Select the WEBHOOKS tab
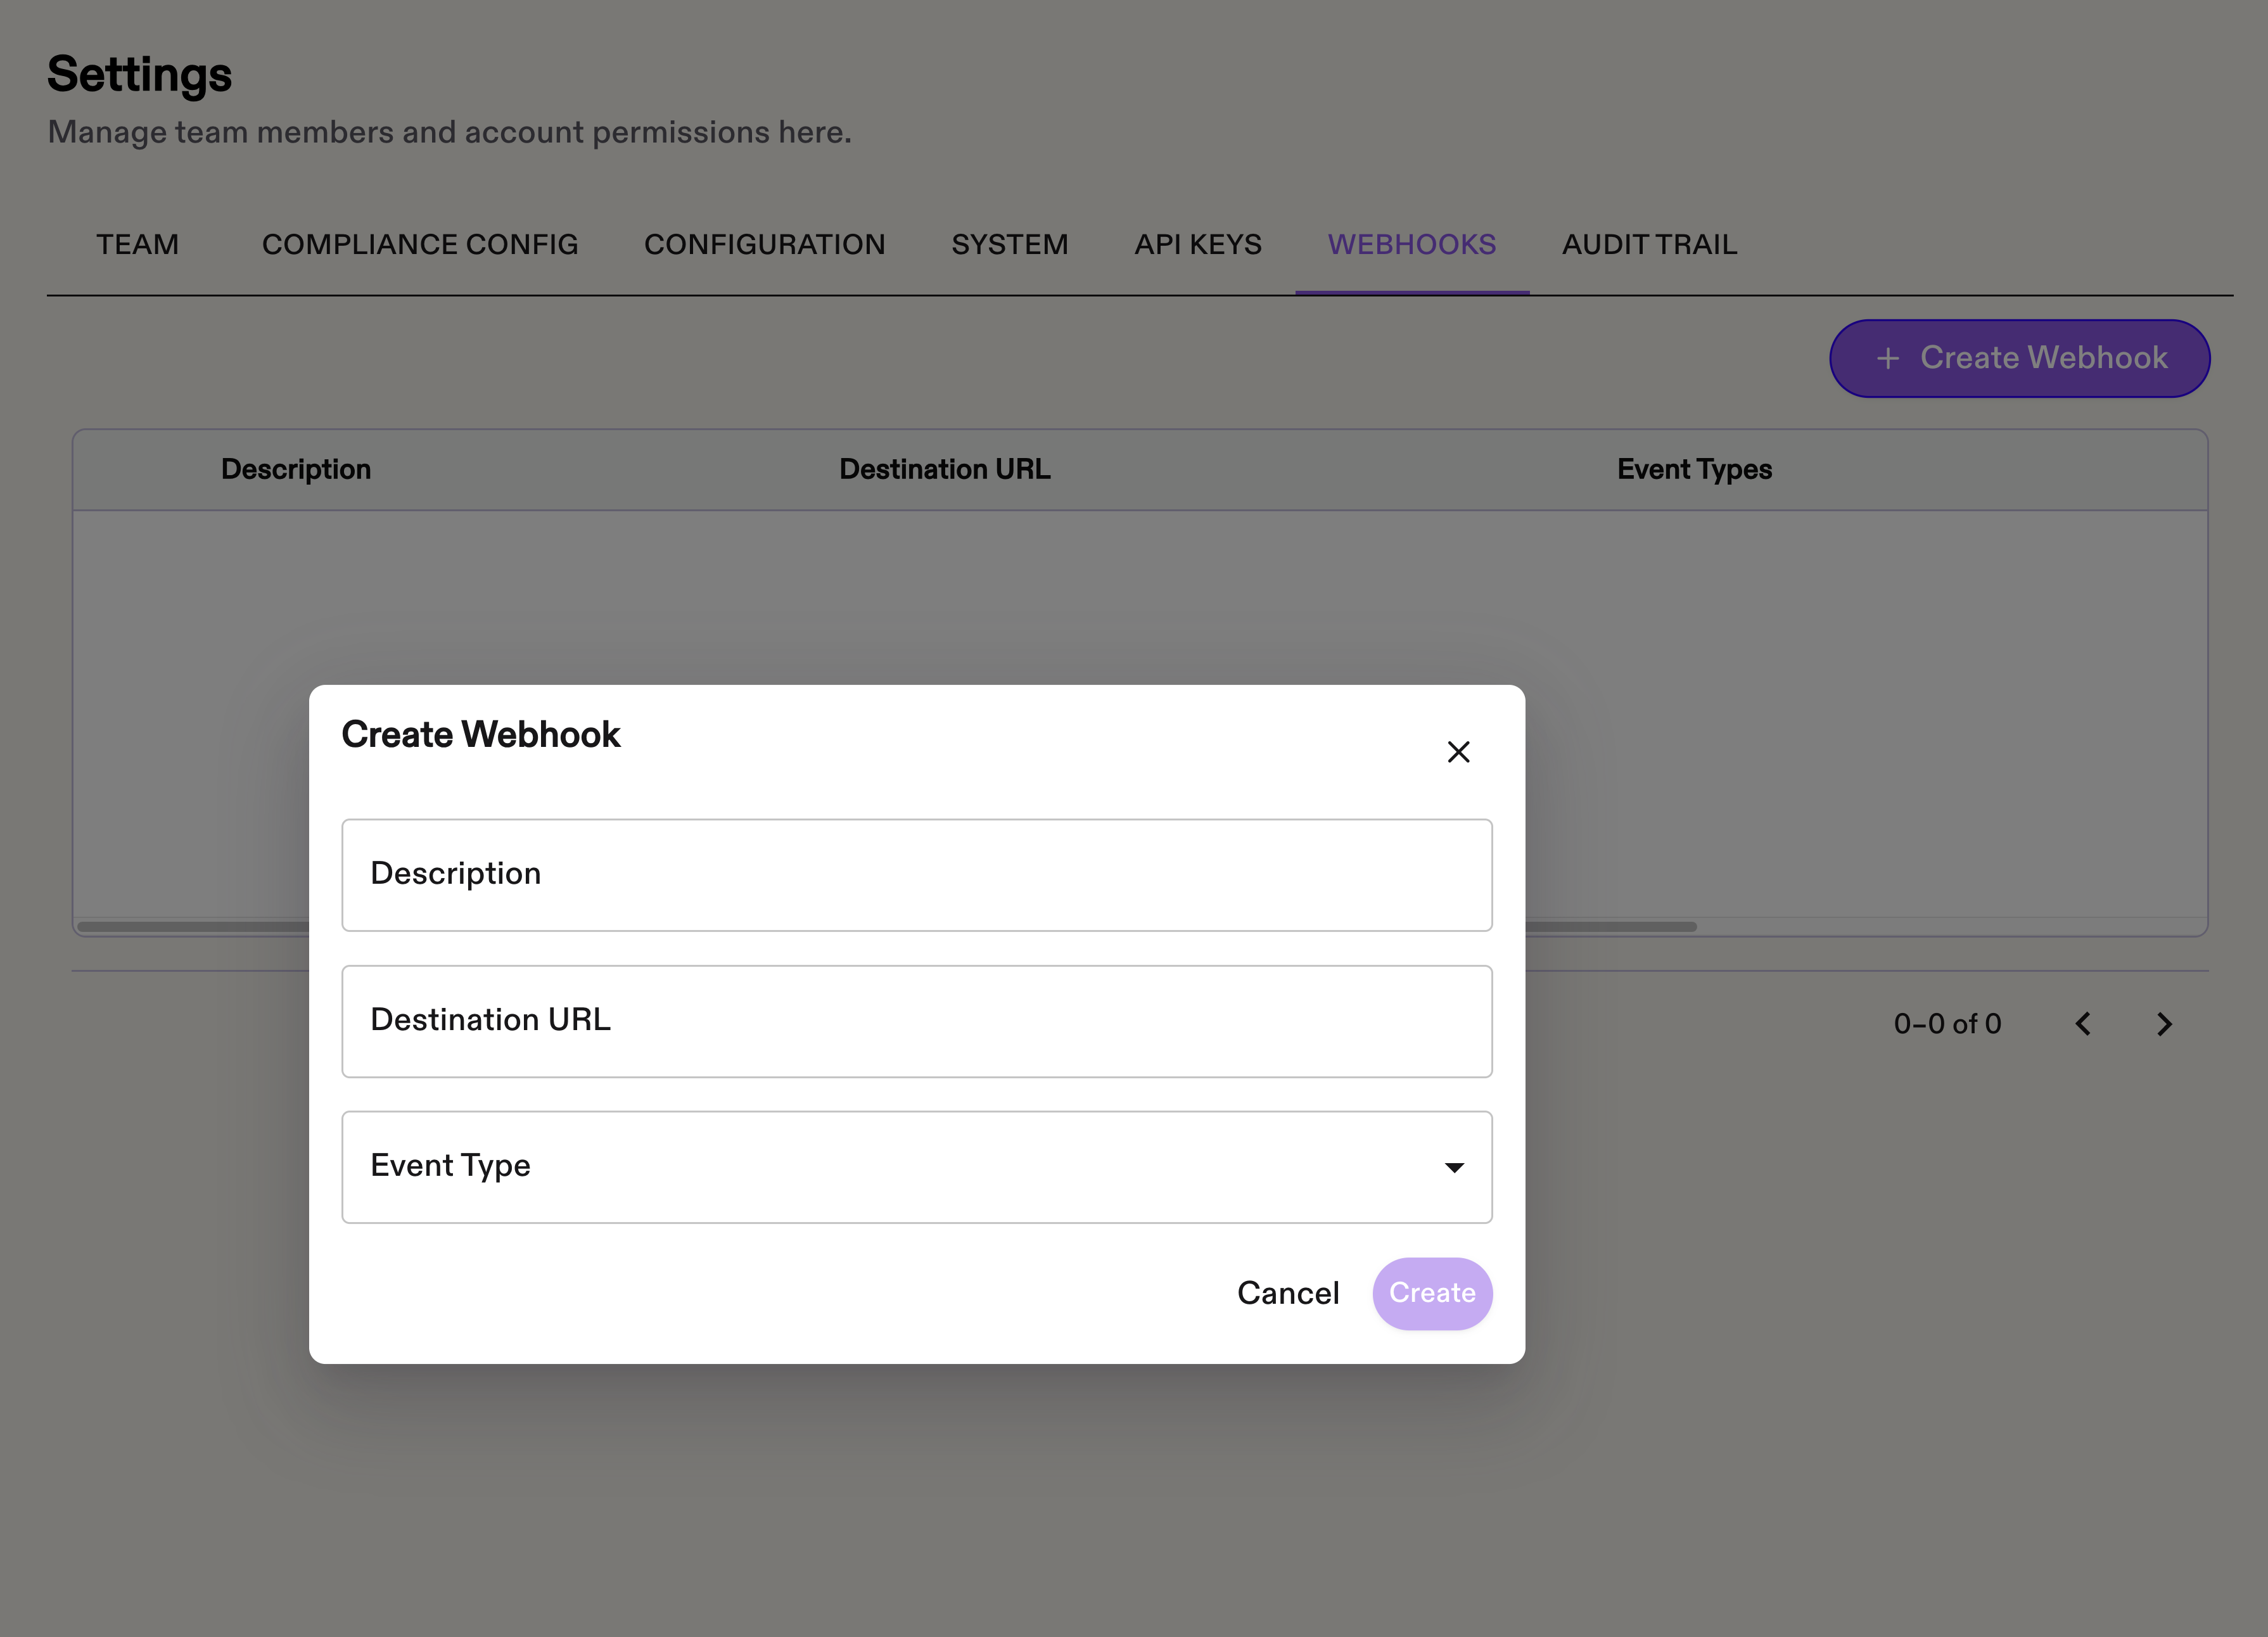This screenshot has height=1637, width=2268. pos(1411,245)
